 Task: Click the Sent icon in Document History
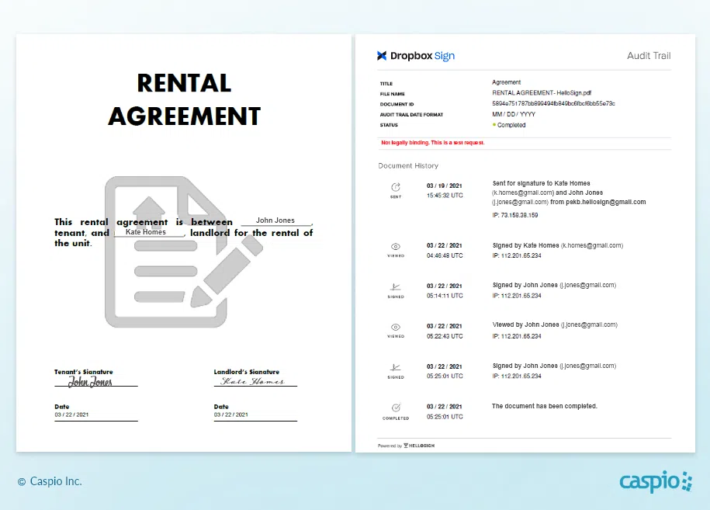pos(396,187)
